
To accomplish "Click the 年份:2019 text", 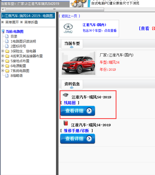I will point(108,69).
